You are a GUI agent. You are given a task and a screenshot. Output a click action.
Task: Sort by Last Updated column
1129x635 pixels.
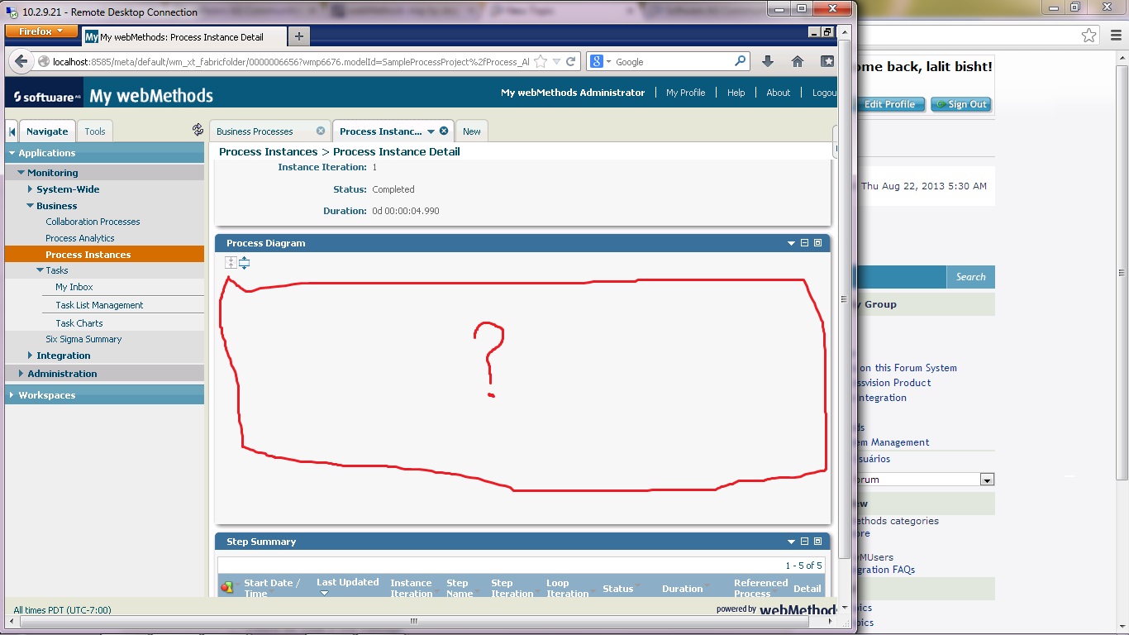[x=347, y=582]
